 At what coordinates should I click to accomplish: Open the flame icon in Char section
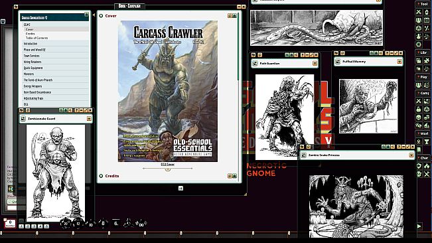pyautogui.click(x=427, y=166)
